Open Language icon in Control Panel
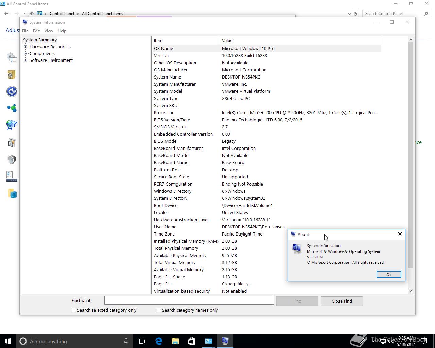This screenshot has width=435, height=348. pyautogui.click(x=12, y=125)
